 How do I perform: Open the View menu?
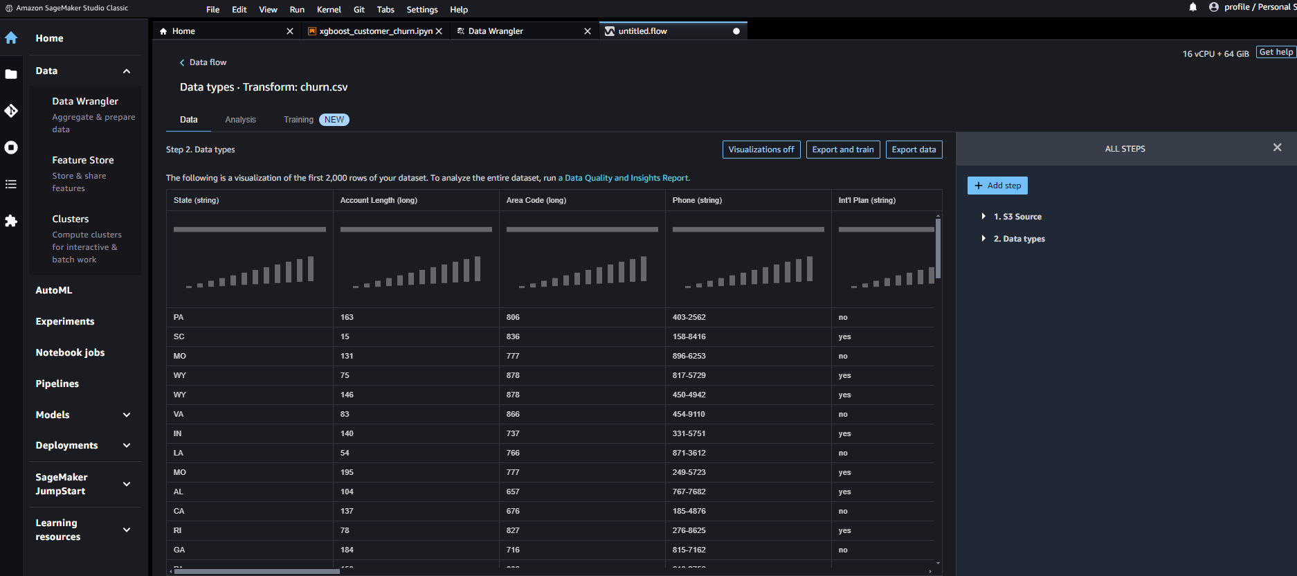pyautogui.click(x=268, y=10)
